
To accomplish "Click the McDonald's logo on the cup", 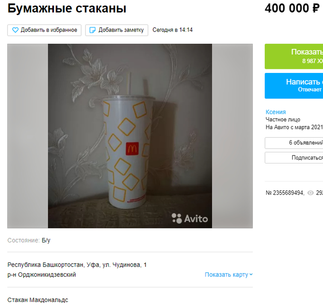I will (x=132, y=149).
